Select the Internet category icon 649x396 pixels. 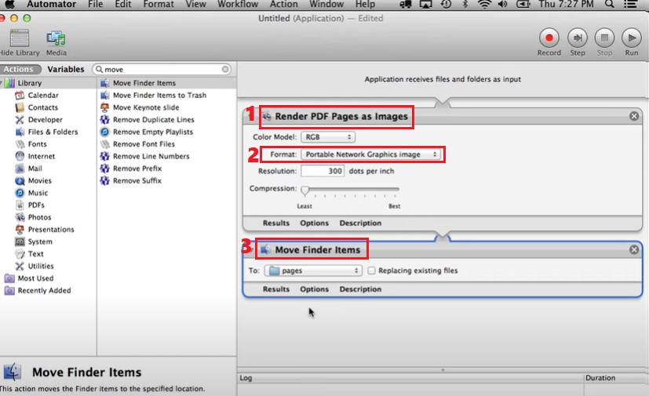click(x=20, y=156)
